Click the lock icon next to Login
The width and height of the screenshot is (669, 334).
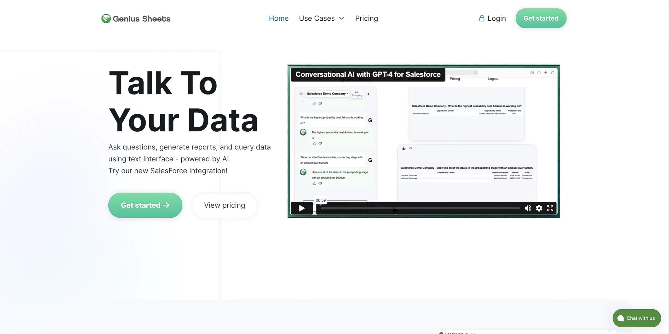[481, 18]
